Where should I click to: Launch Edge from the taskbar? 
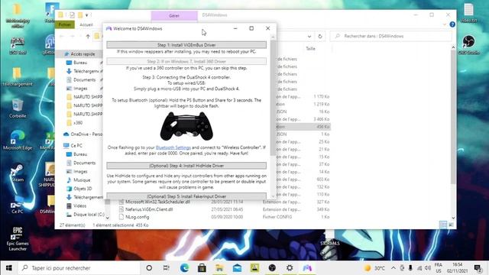pos(184,268)
